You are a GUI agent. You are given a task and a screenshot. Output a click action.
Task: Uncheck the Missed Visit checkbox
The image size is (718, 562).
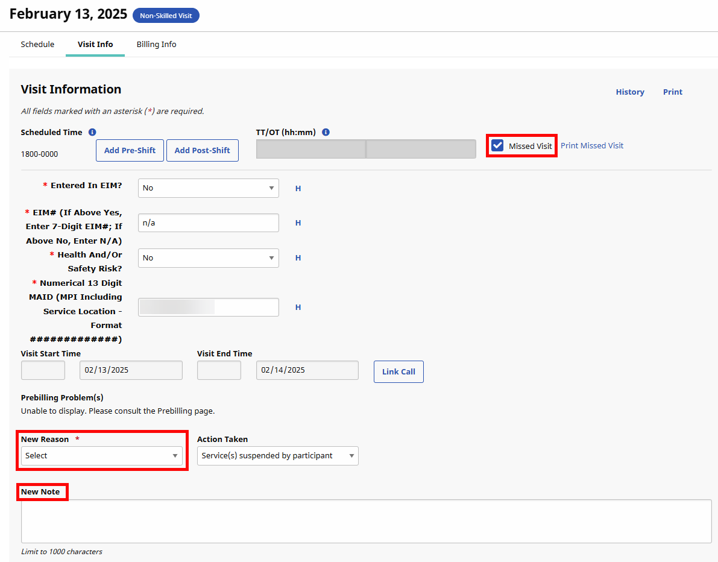pos(497,145)
